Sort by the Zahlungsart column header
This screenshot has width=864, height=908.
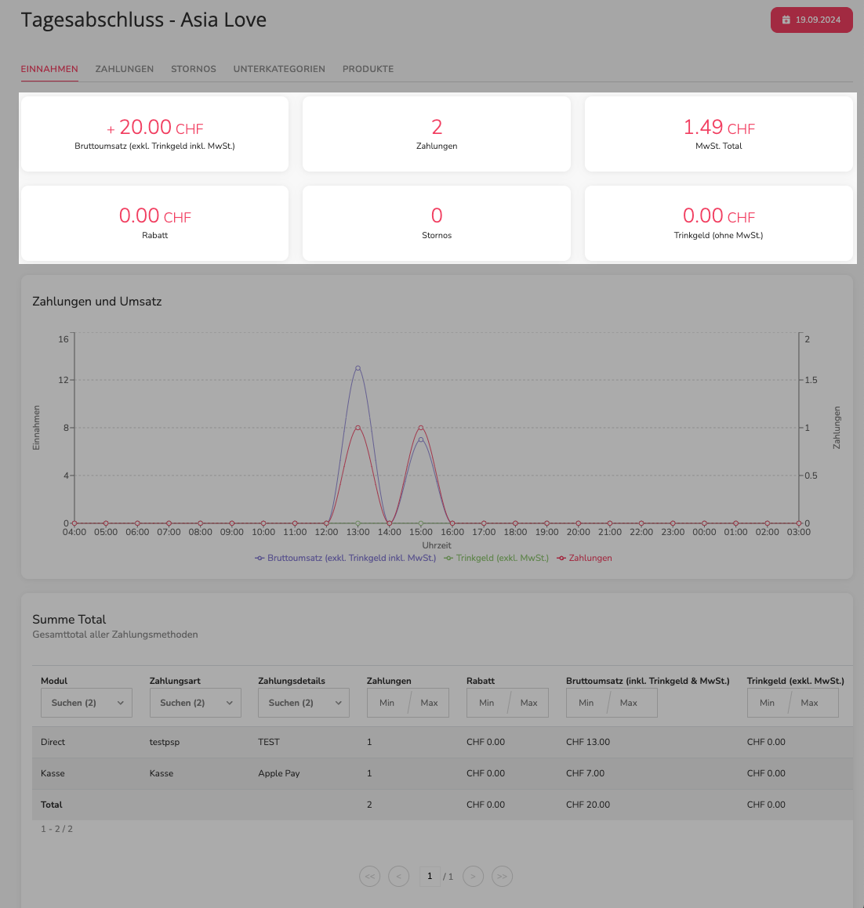[175, 681]
